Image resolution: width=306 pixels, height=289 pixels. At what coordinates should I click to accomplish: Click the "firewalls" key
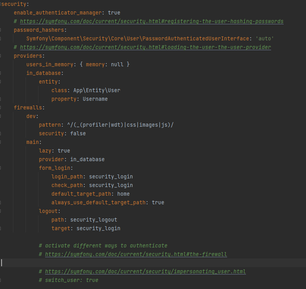(x=28, y=108)
